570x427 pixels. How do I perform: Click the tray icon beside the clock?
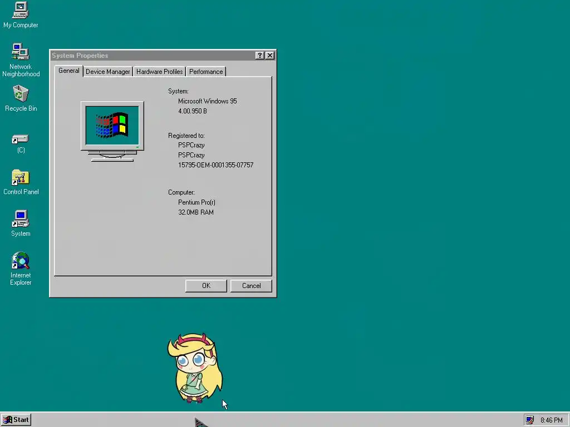tap(530, 420)
